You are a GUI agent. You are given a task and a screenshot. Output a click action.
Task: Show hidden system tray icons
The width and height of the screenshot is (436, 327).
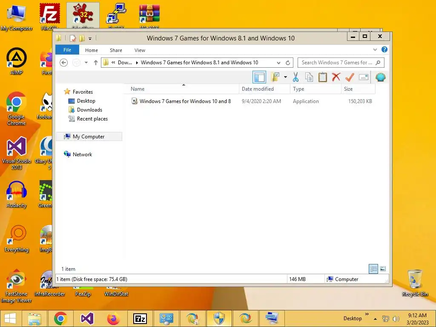[x=375, y=318]
